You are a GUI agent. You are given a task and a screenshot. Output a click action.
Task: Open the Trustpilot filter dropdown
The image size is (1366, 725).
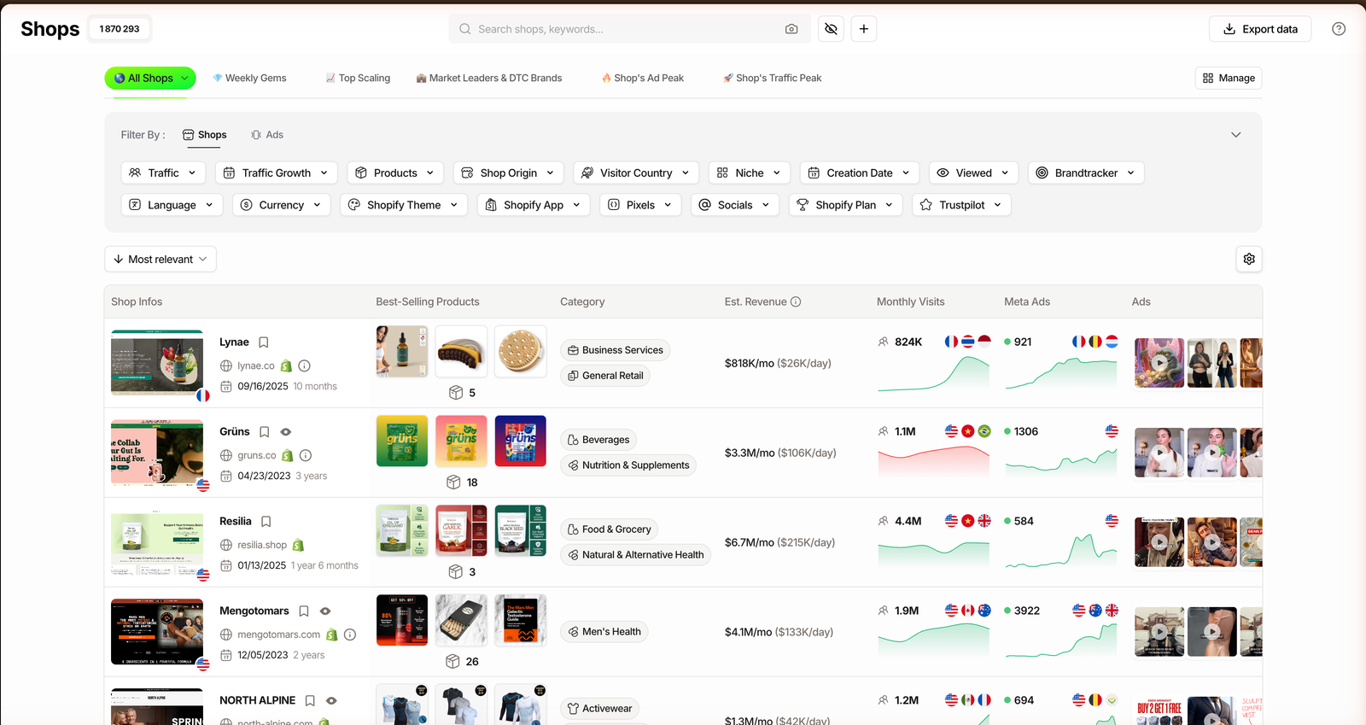click(962, 205)
